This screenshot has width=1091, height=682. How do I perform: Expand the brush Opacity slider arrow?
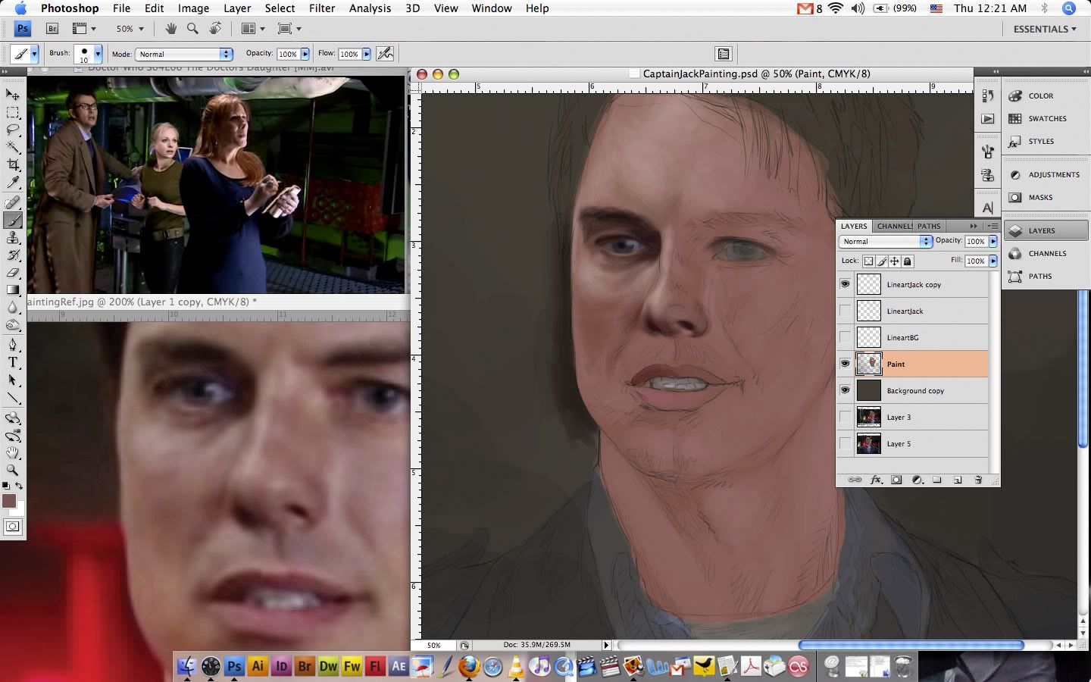(x=305, y=54)
